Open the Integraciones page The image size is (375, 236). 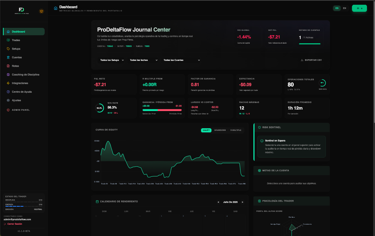coord(24,83)
